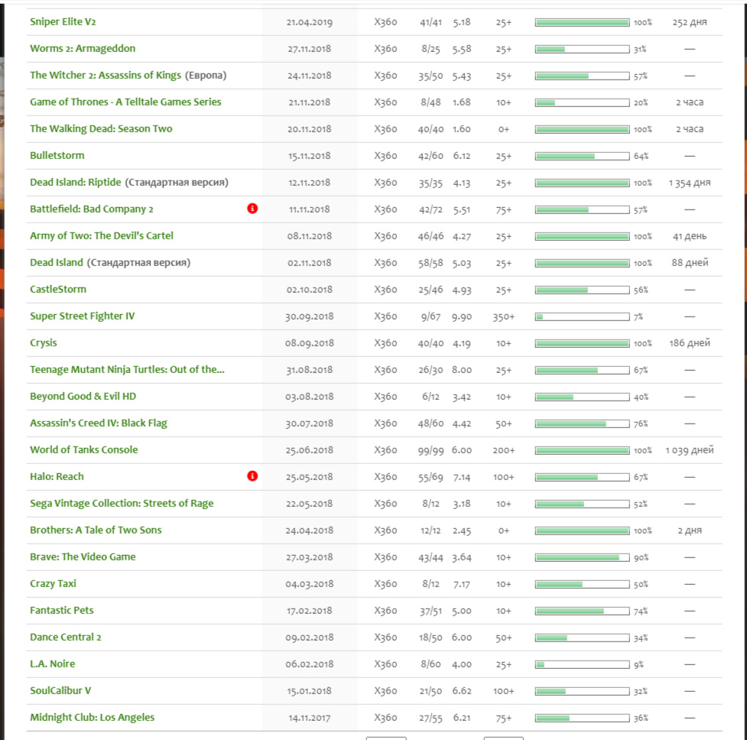This screenshot has height=740, width=747.
Task: Open The Witcher 2: Assassins of Kings link
Action: (106, 75)
